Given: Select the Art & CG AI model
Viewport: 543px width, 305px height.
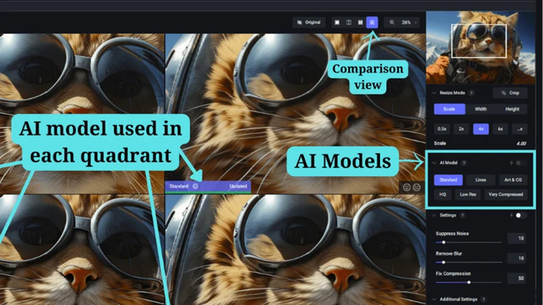Looking at the screenshot, I should point(513,180).
